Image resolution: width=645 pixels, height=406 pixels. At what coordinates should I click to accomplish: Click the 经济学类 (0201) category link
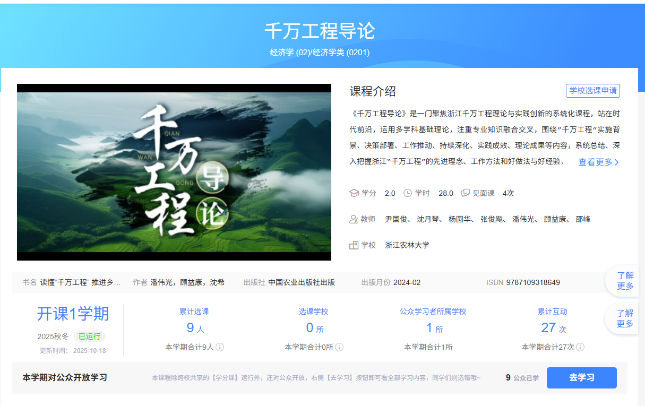click(341, 53)
